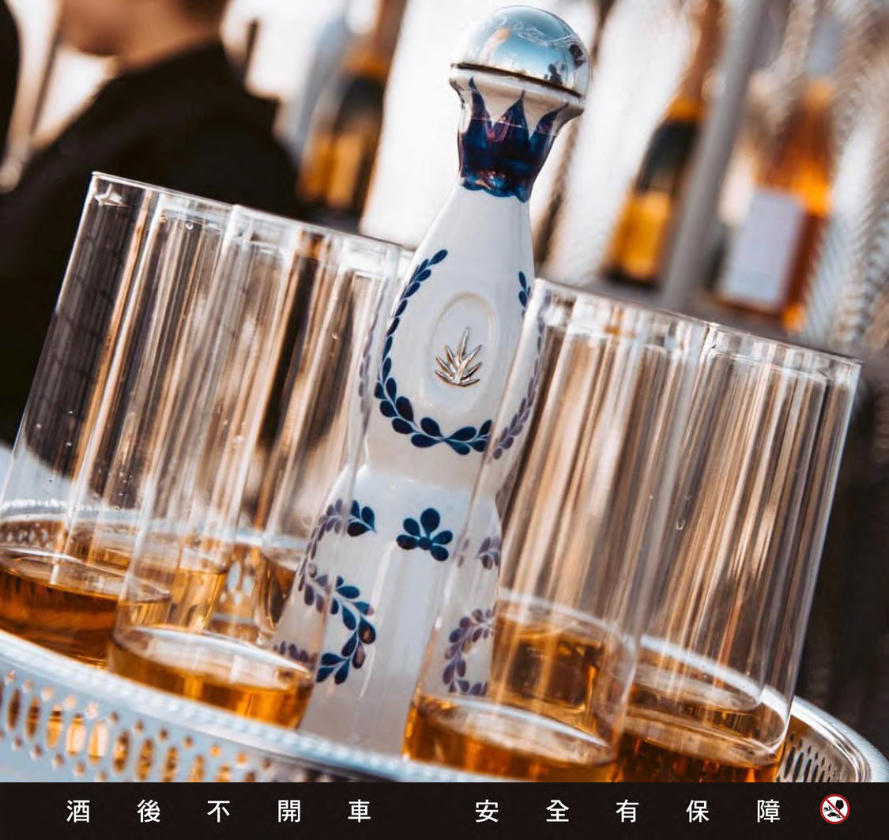Image resolution: width=889 pixels, height=840 pixels.
Task: Click the "酒後不開車" warning text
Action: click(218, 811)
